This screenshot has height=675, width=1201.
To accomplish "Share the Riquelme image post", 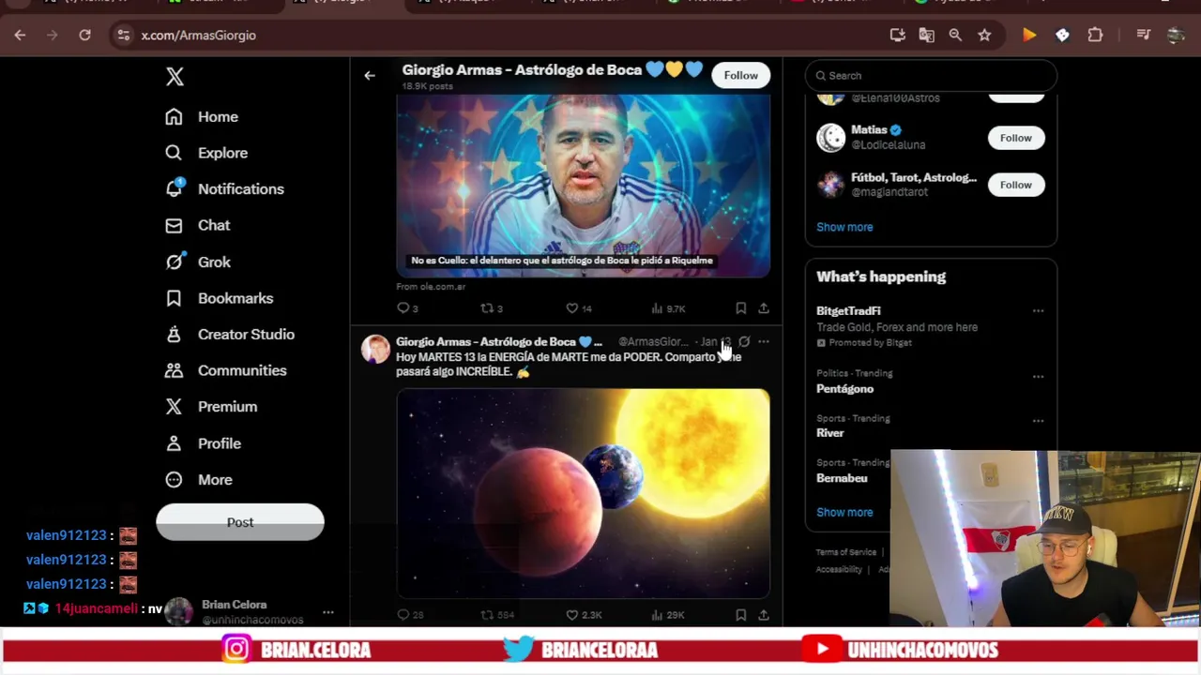I will pos(764,308).
